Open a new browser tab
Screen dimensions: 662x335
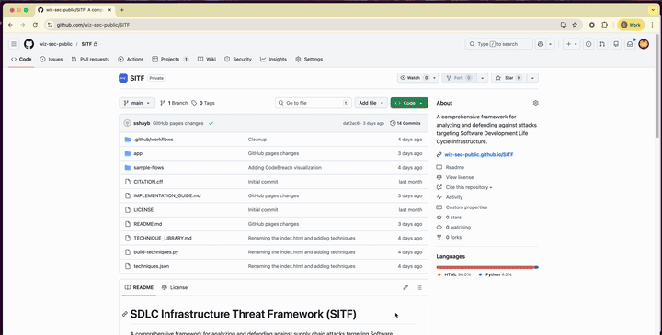pyautogui.click(x=122, y=10)
